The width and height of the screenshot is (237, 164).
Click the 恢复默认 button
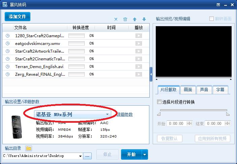coord(170,139)
